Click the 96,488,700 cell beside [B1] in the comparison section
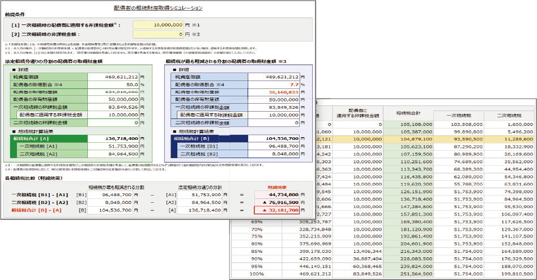Viewport: 537px width, 280px height. (110, 194)
